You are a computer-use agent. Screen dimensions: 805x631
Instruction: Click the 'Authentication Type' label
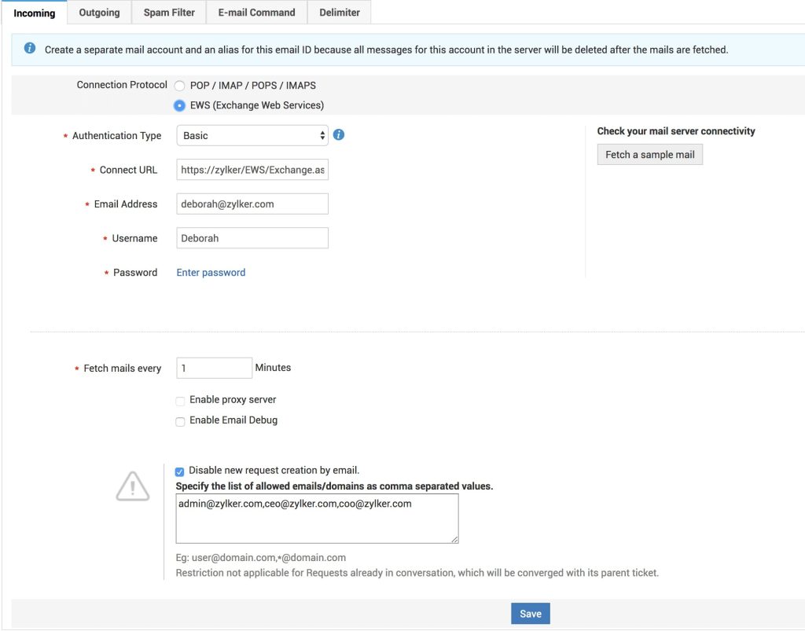click(116, 135)
